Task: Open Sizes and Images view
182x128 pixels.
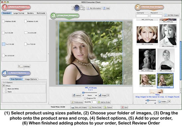Action: click(79, 107)
